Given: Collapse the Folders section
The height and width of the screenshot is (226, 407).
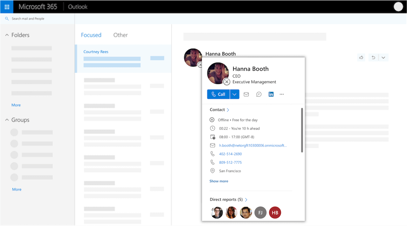Looking at the screenshot, I should click(x=7, y=35).
